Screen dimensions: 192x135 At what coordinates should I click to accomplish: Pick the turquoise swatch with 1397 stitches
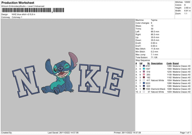144,69
